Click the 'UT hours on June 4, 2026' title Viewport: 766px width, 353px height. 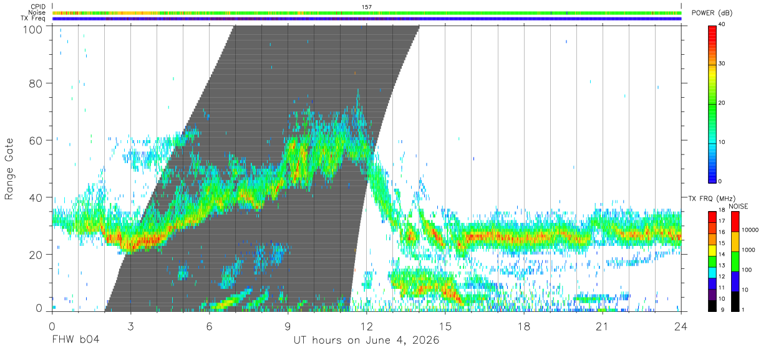click(x=366, y=341)
